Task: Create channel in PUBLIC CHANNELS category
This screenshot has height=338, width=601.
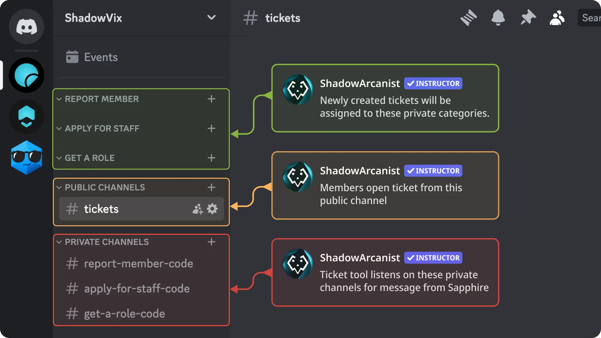Action: (x=212, y=187)
